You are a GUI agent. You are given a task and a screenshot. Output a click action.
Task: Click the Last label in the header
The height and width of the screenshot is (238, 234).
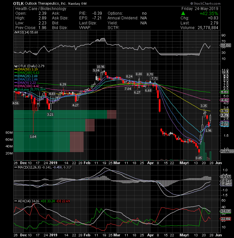point(185,23)
